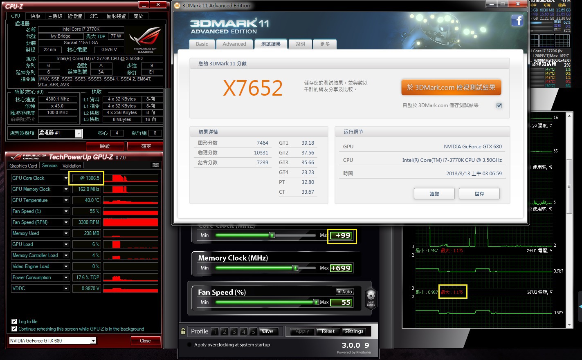Open CPU-Z processor selection dropdown
Viewport: 582px width, 360px height.
(79, 133)
